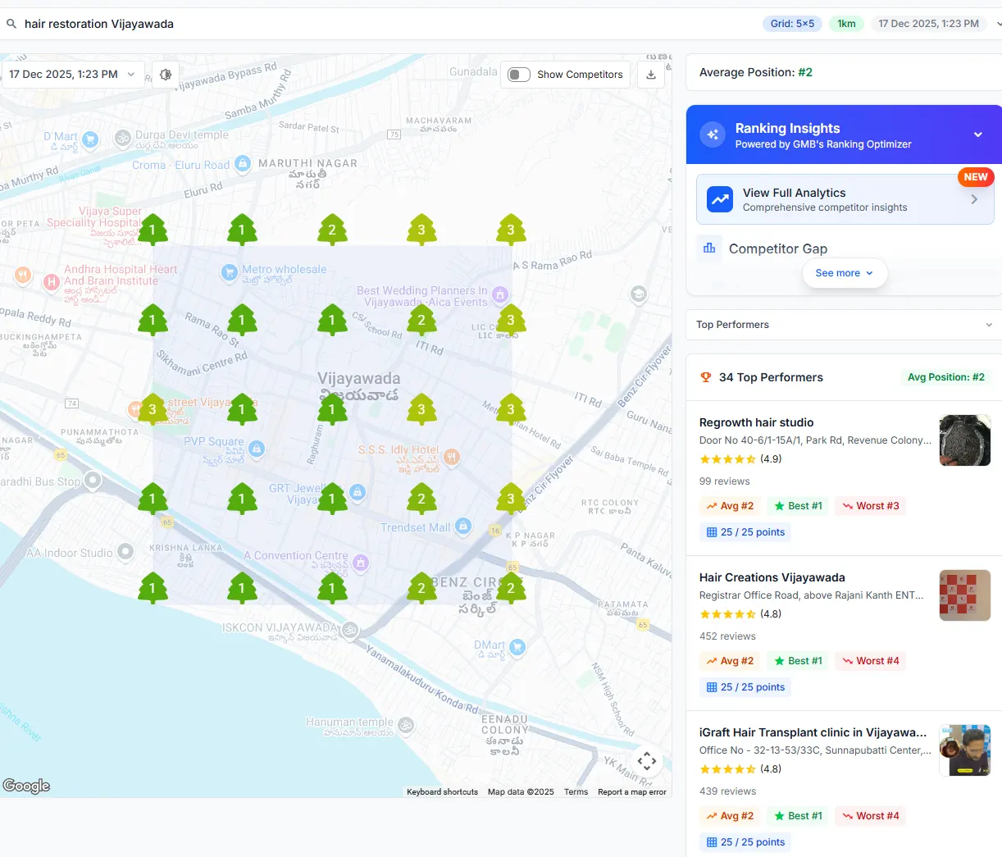
Task: Click the trophy icon beside 34 Top Performers
Action: pyautogui.click(x=705, y=377)
